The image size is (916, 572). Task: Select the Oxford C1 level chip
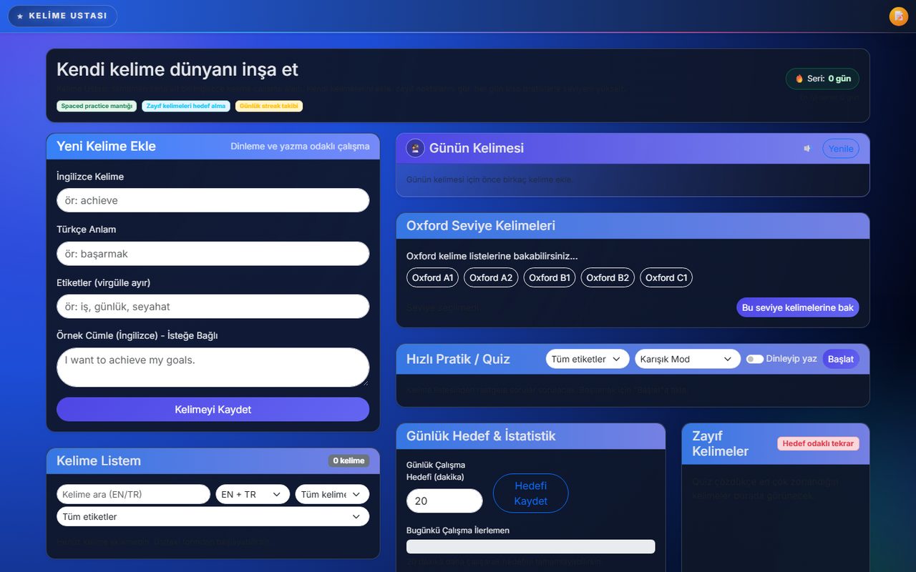pos(666,277)
